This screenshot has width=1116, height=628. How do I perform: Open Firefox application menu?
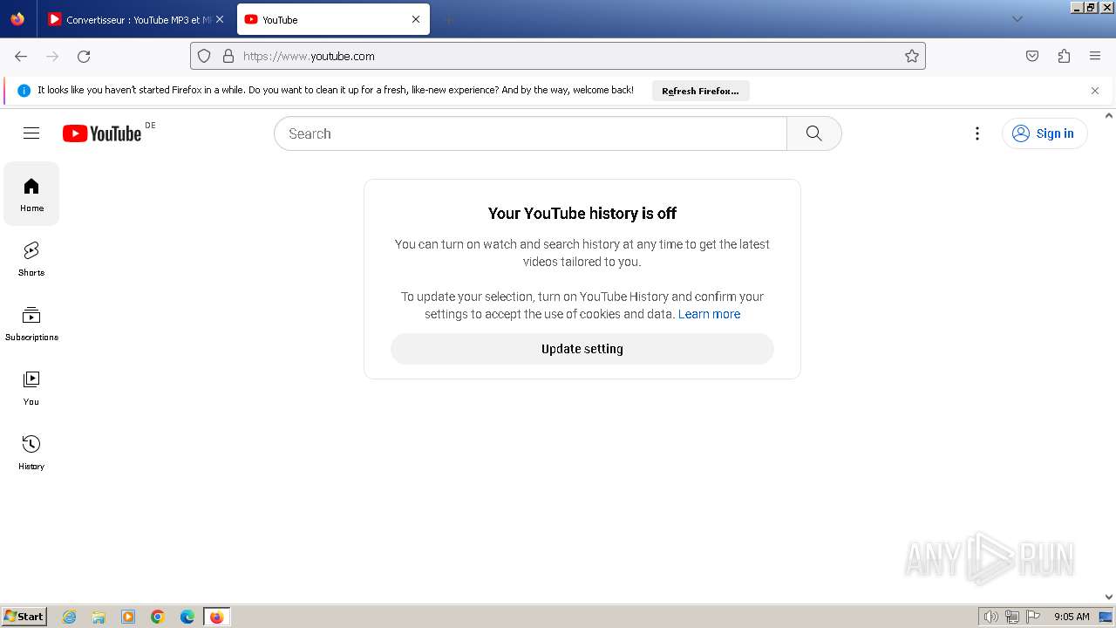(x=1095, y=56)
